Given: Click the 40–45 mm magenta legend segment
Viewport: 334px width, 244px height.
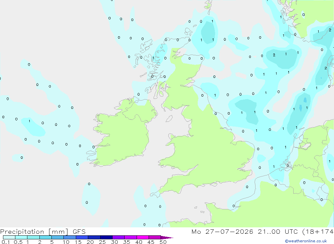Looking at the screenshot, I should pyautogui.click(x=143, y=237).
